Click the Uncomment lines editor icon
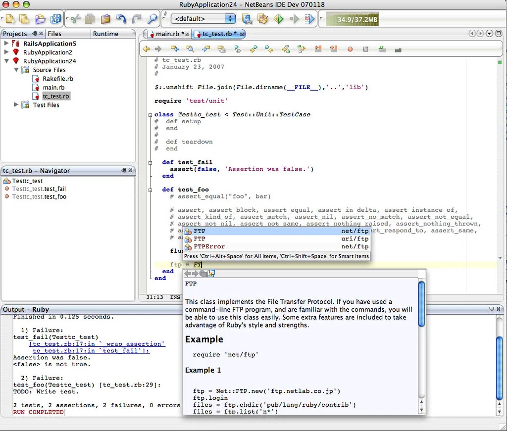 pyautogui.click(x=398, y=50)
